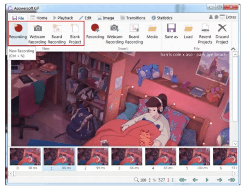Insert a Board Recording
The image size is (242, 189).
tap(134, 34)
